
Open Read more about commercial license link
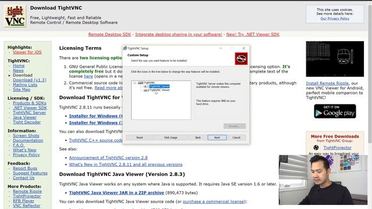pyautogui.click(x=109, y=88)
